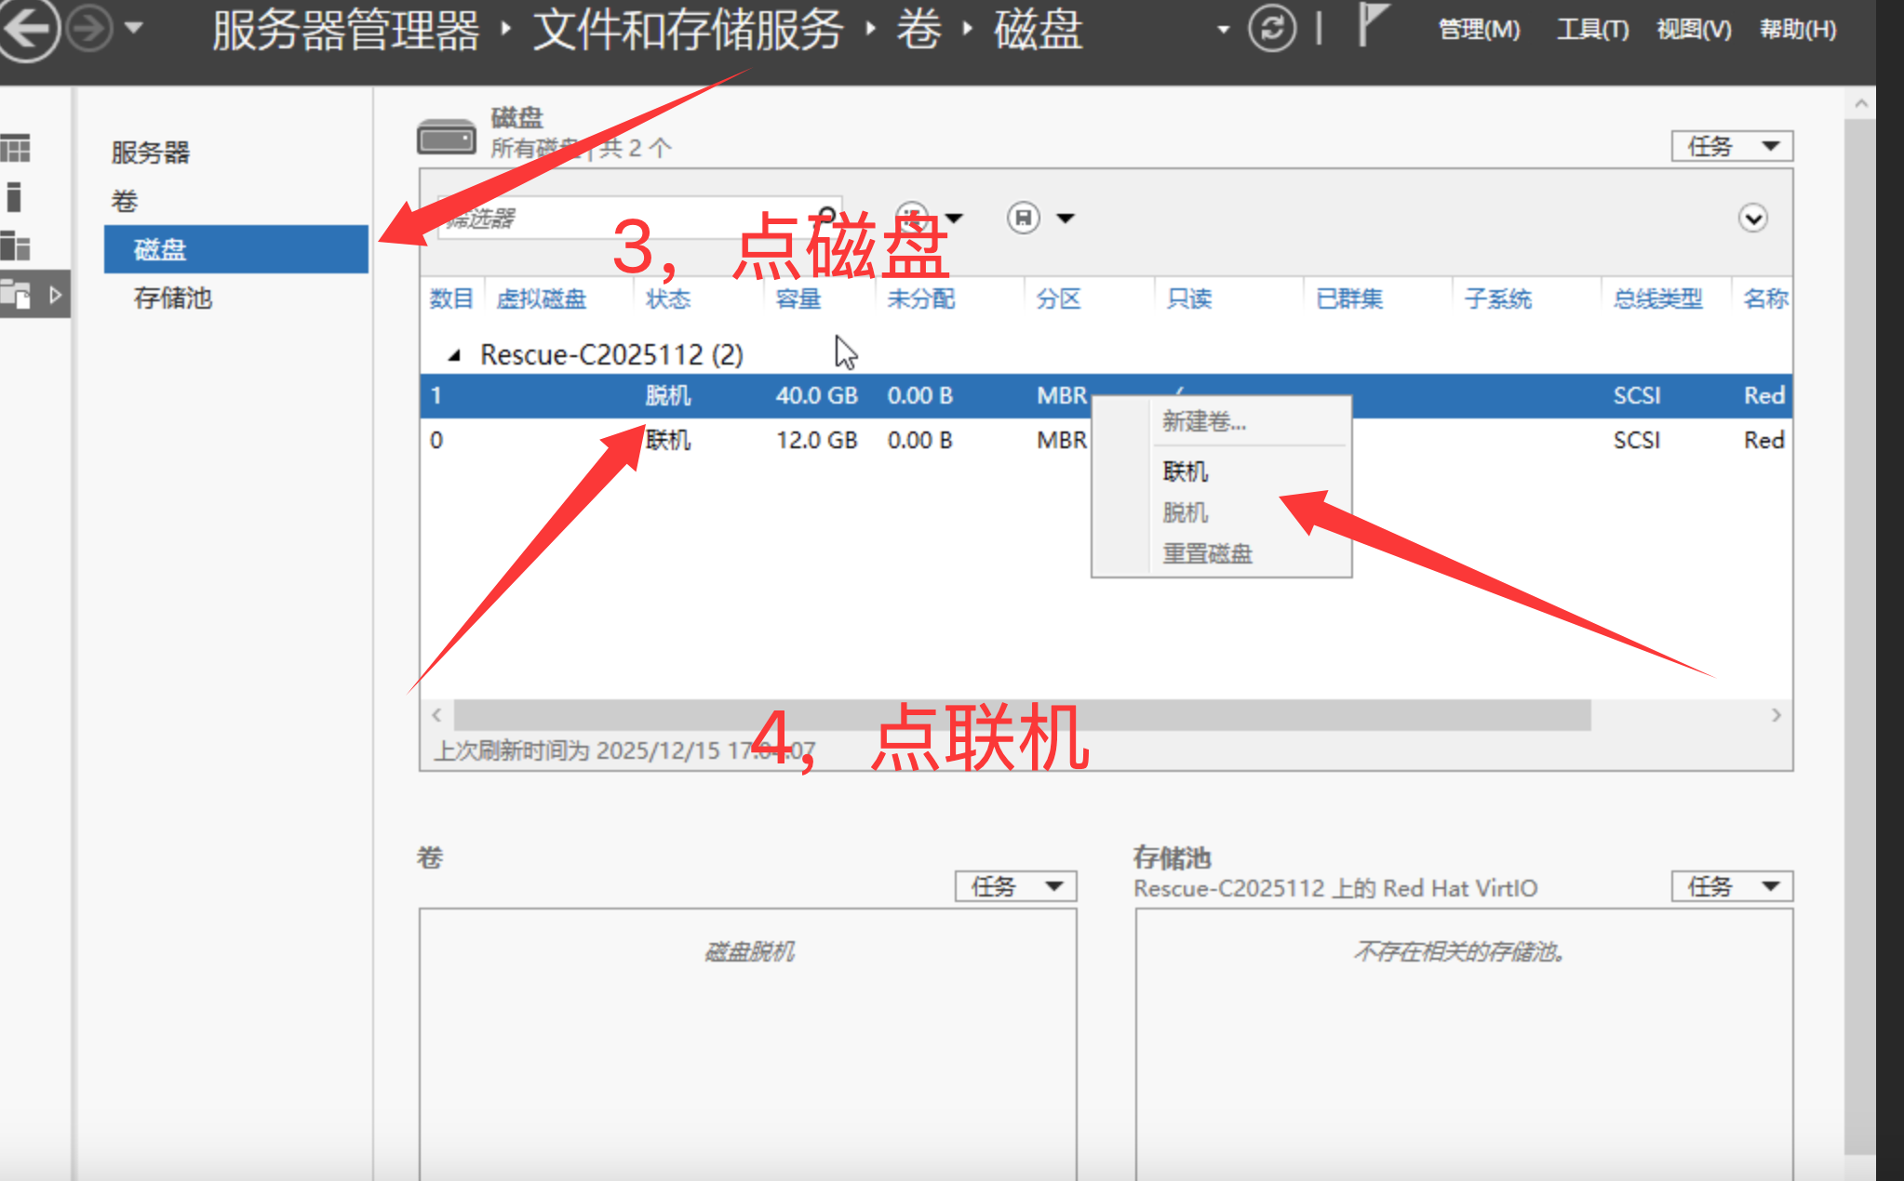Screen dimensions: 1904x1181
Task: Click the save query disk icon
Action: point(1023,219)
